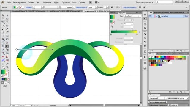Set fill mode to None
190x107 pixels.
click(8, 79)
